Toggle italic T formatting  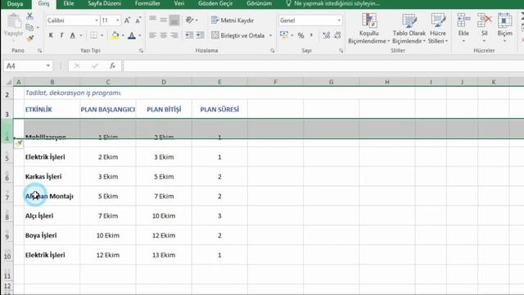(61, 35)
